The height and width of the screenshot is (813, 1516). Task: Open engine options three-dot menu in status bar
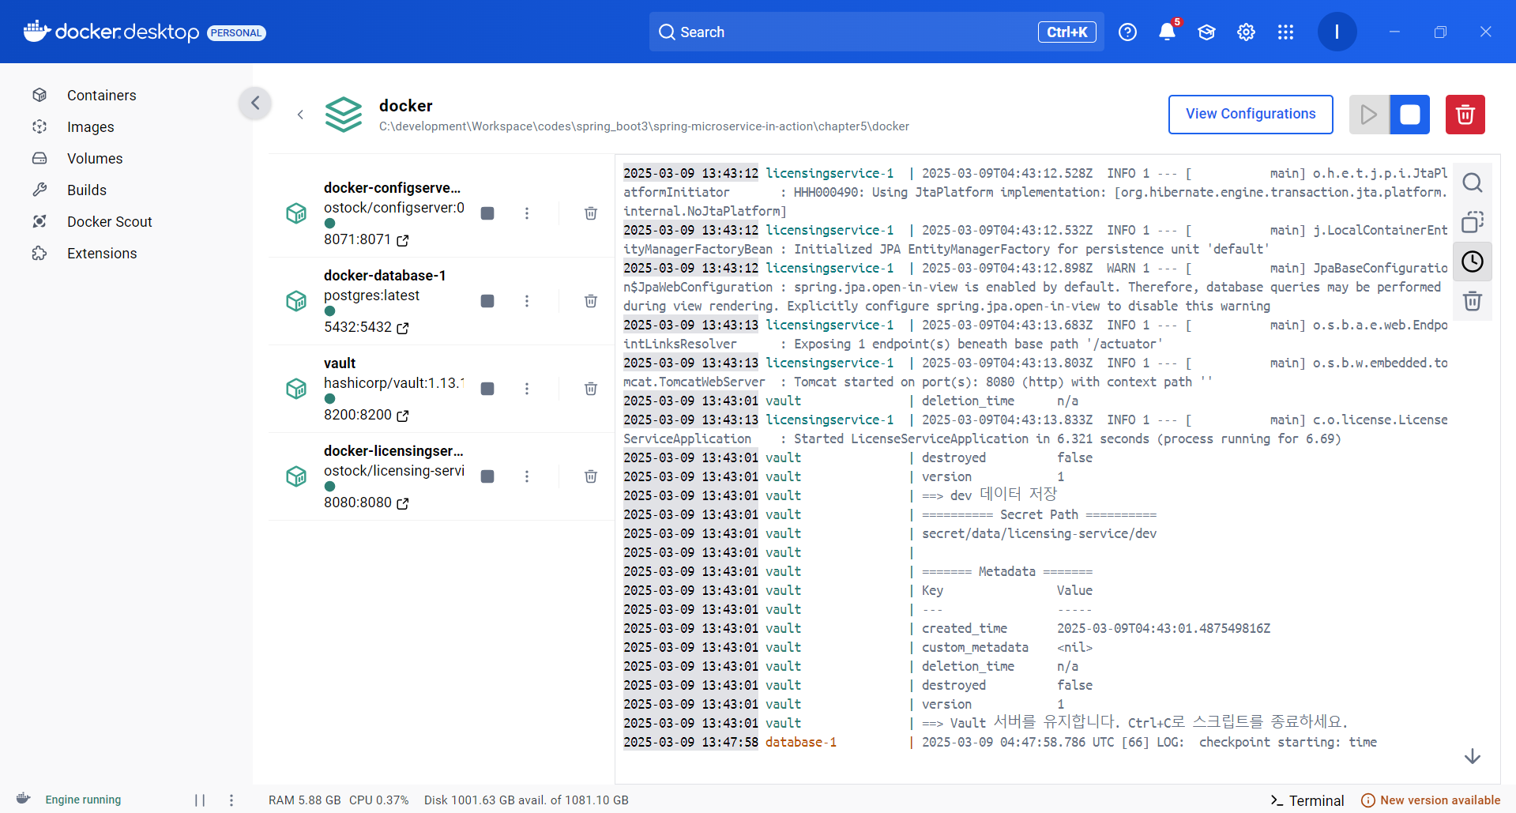pyautogui.click(x=231, y=800)
